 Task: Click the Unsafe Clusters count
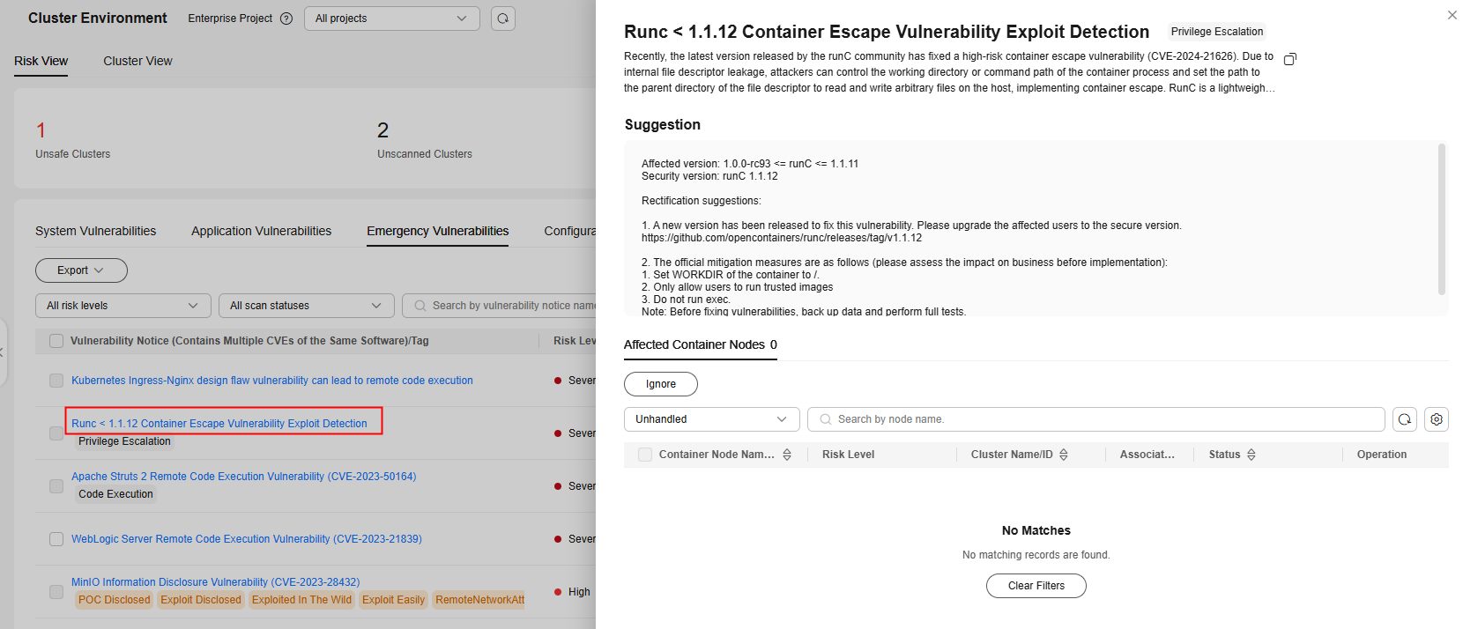point(41,130)
